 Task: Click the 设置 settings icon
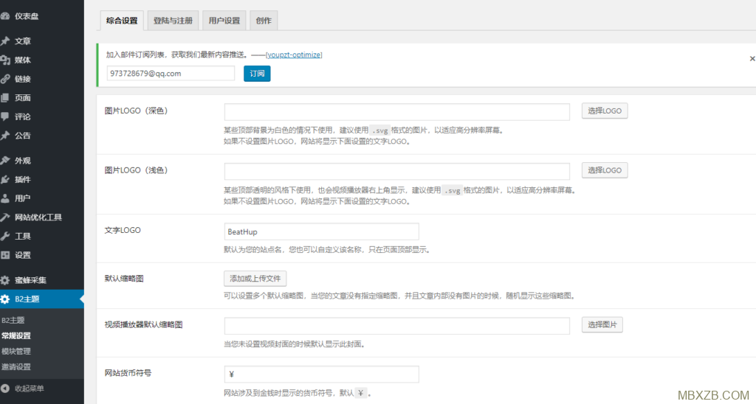click(x=5, y=255)
